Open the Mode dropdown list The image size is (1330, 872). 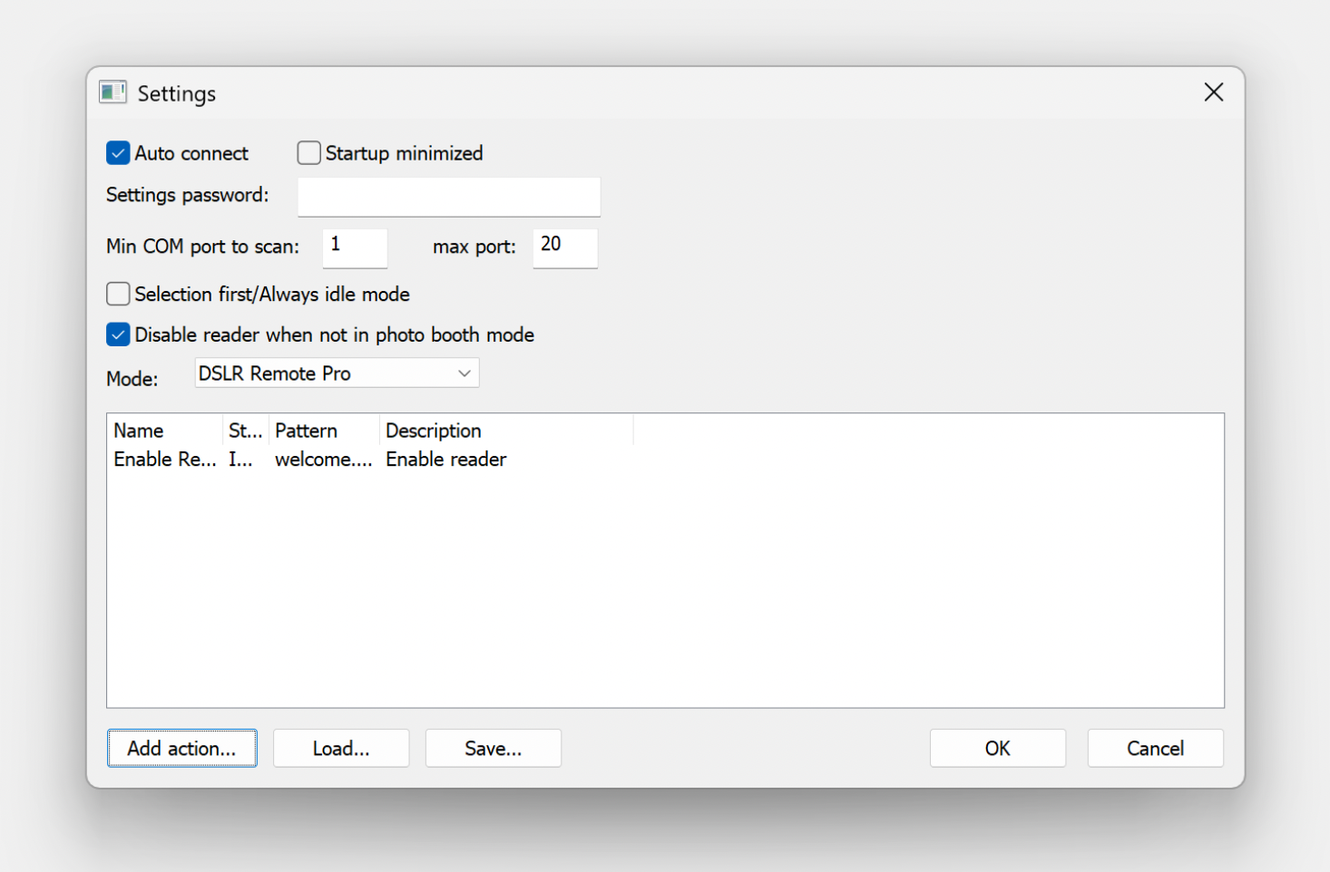[337, 373]
